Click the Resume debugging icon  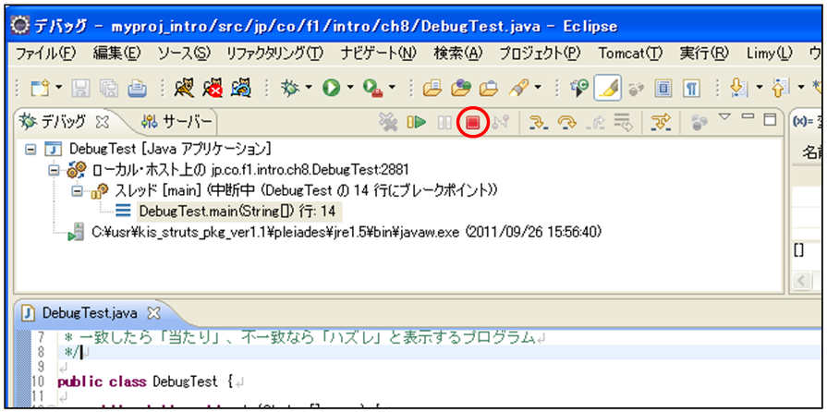[x=417, y=121]
